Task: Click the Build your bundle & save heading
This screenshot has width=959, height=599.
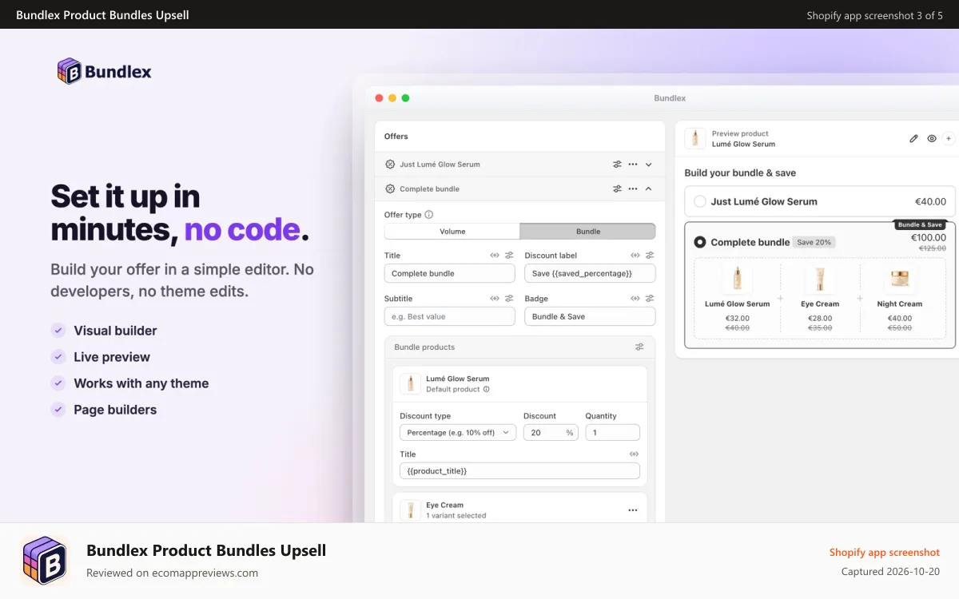Action: tap(740, 173)
